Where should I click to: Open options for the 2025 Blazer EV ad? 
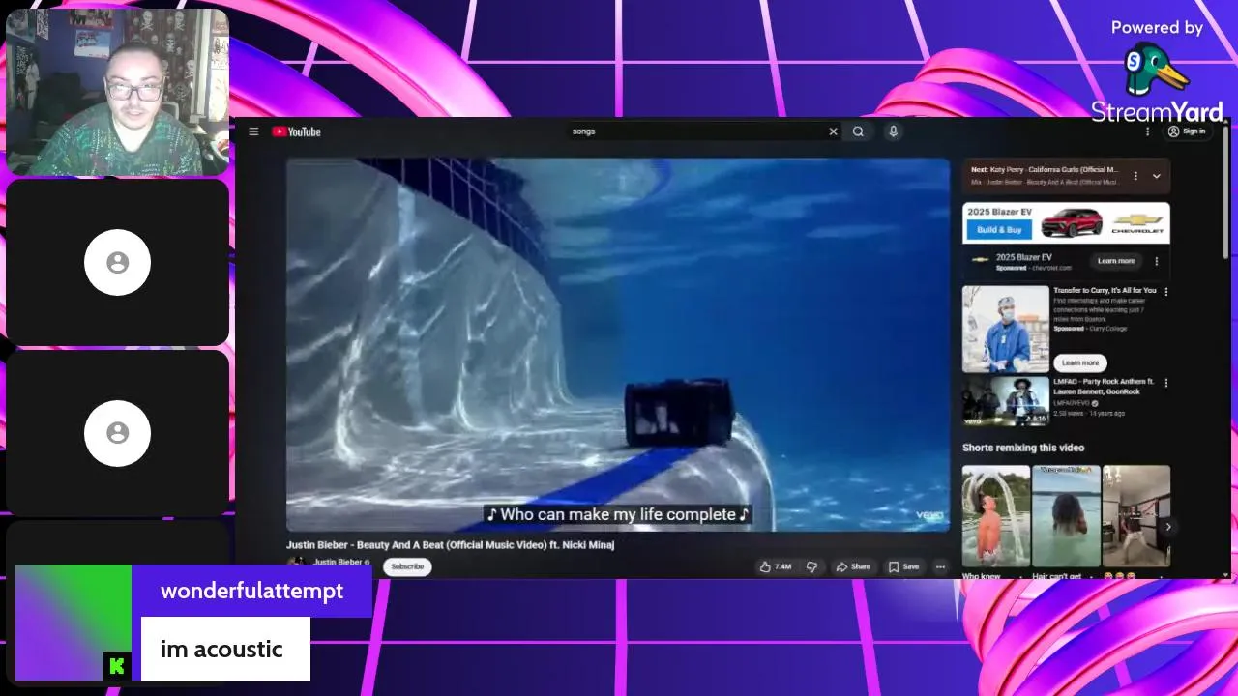point(1156,261)
